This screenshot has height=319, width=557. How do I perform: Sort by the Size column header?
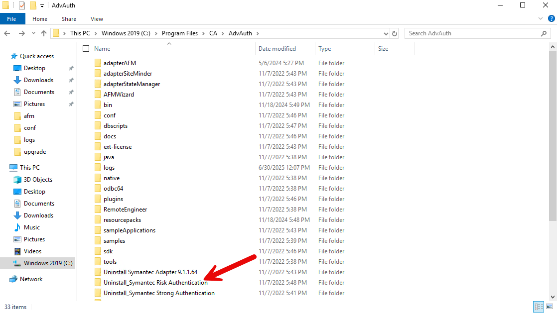383,49
